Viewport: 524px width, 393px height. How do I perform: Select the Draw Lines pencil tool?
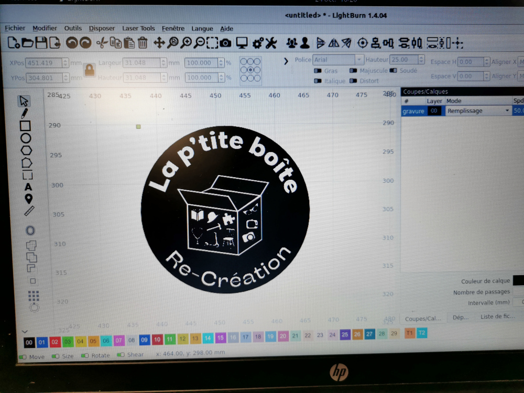tap(25, 113)
